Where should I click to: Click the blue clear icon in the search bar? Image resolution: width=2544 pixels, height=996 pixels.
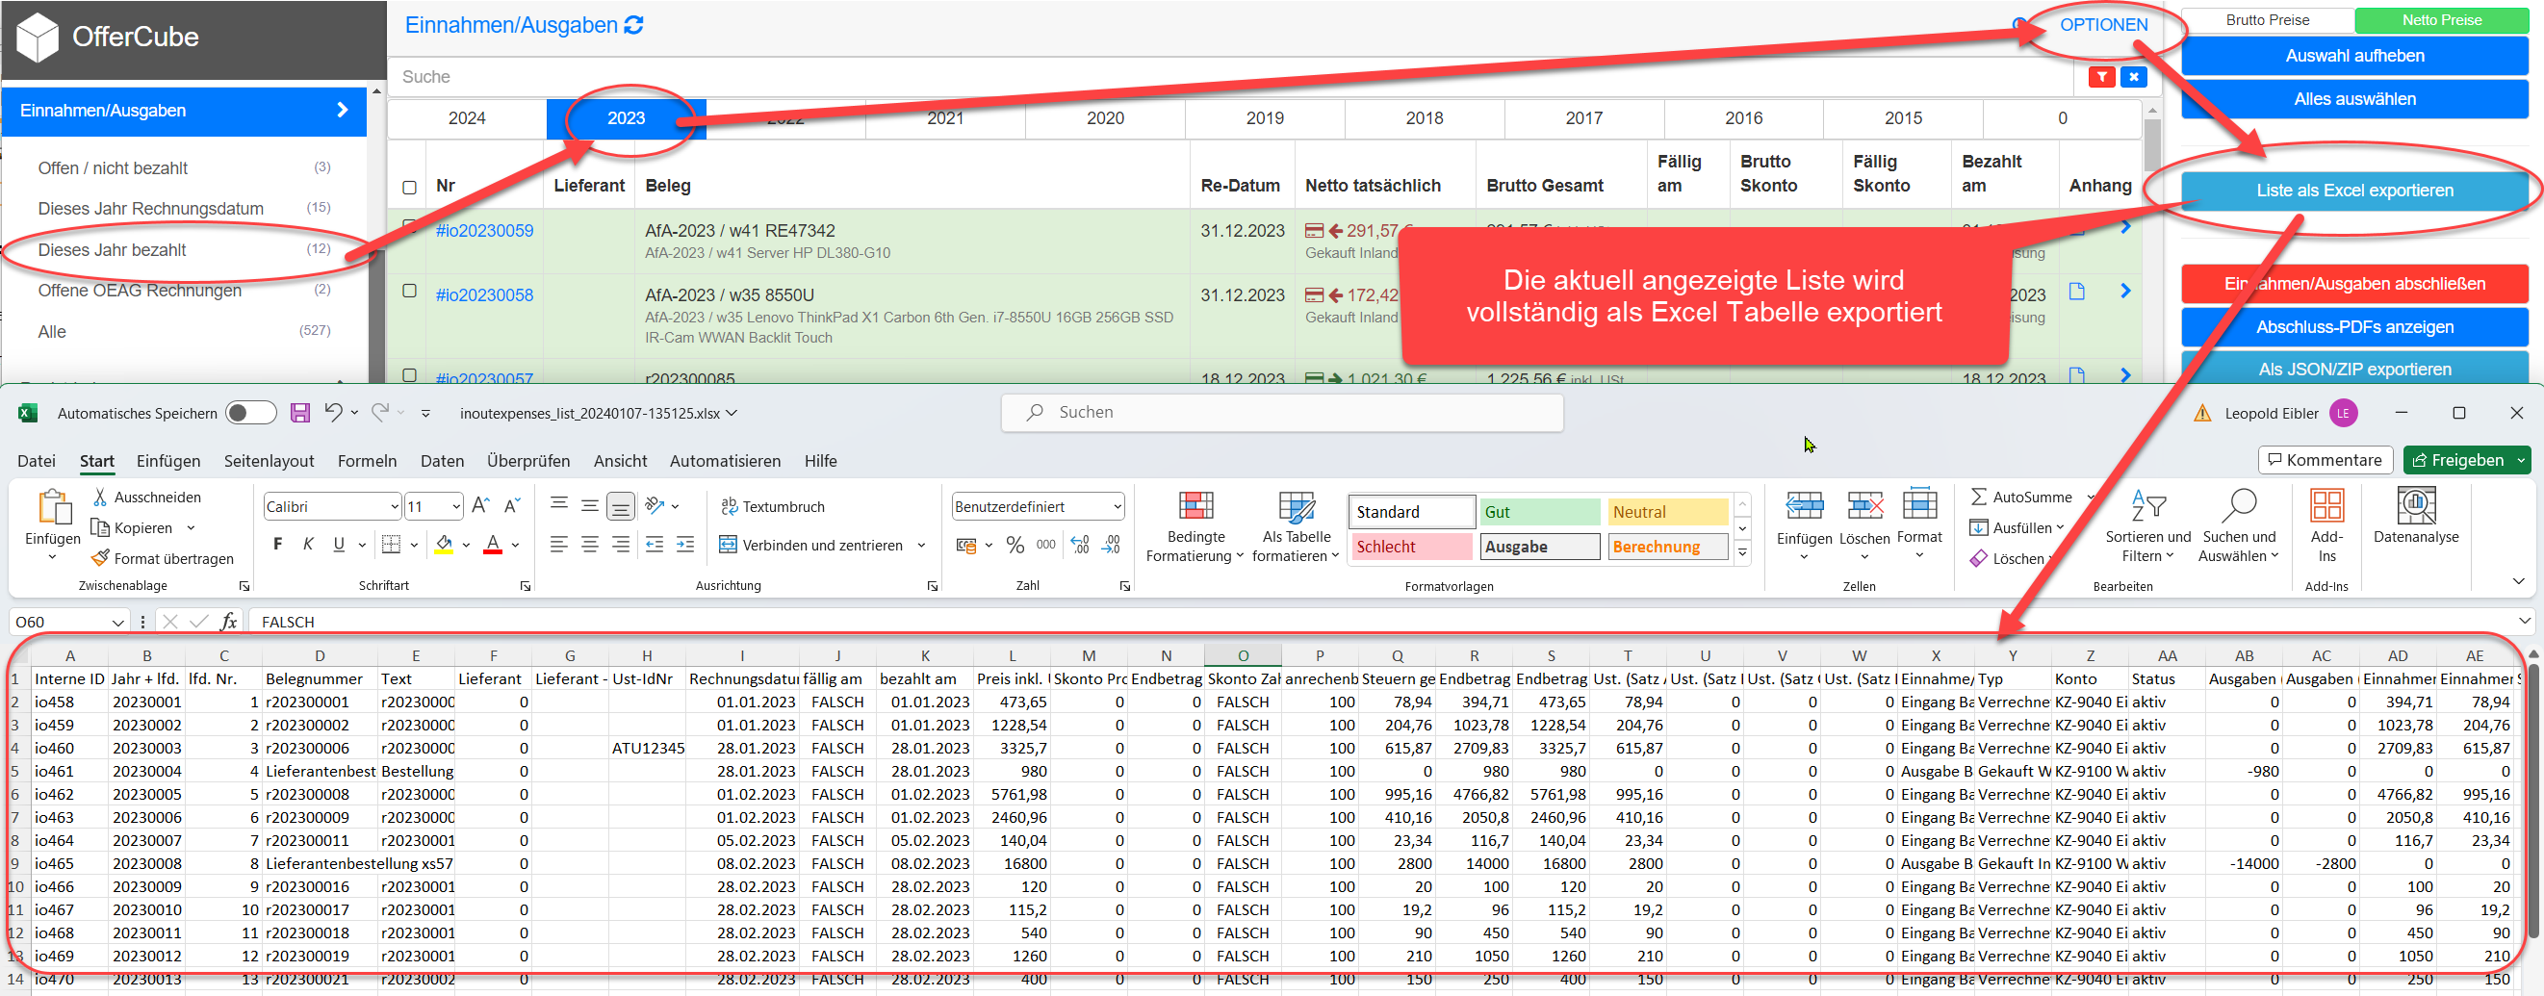(2133, 77)
